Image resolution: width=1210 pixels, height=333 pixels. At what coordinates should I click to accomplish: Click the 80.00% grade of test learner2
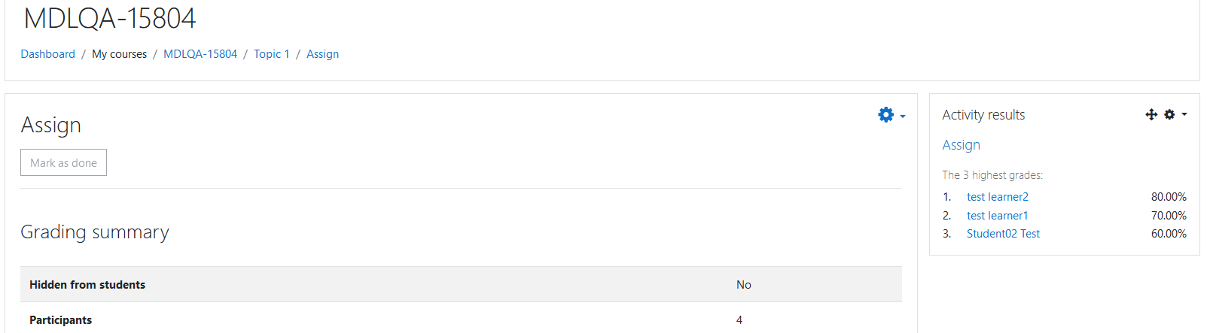tap(1169, 197)
